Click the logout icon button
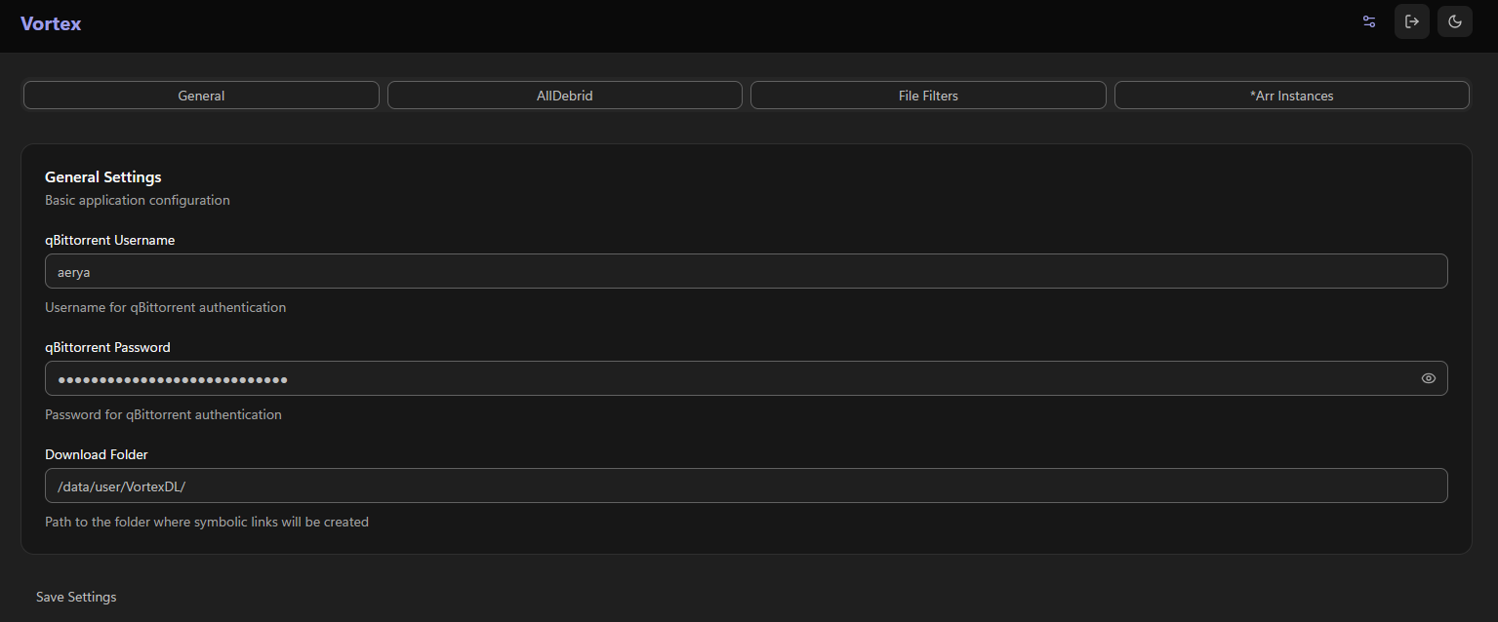 tap(1412, 21)
